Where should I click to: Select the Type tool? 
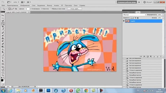[x=3, y=58]
